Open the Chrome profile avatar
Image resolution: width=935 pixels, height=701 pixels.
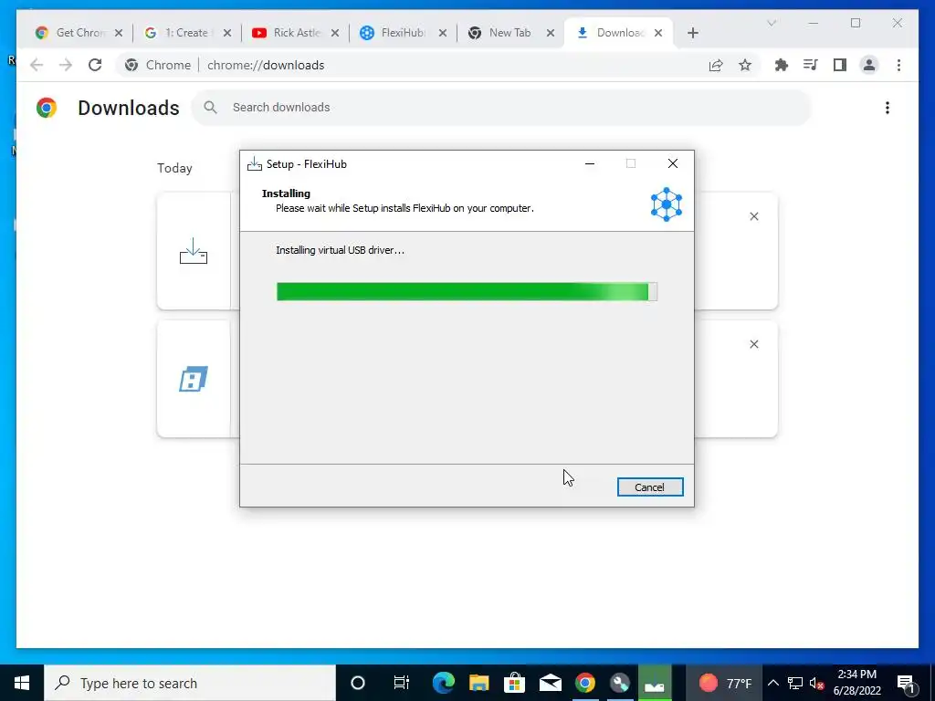[x=869, y=65]
